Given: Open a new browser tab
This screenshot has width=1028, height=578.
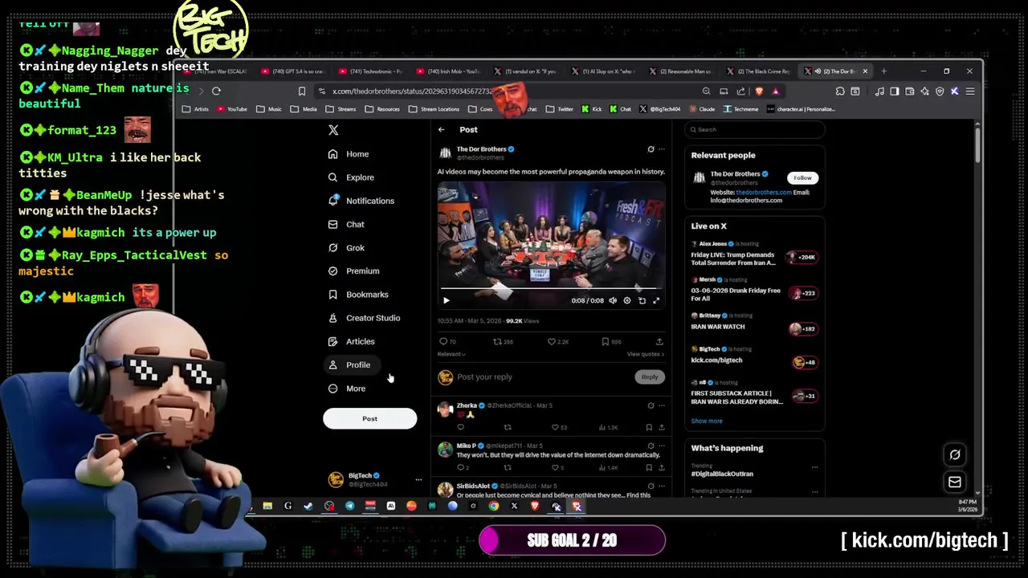Looking at the screenshot, I should pyautogui.click(x=883, y=71).
